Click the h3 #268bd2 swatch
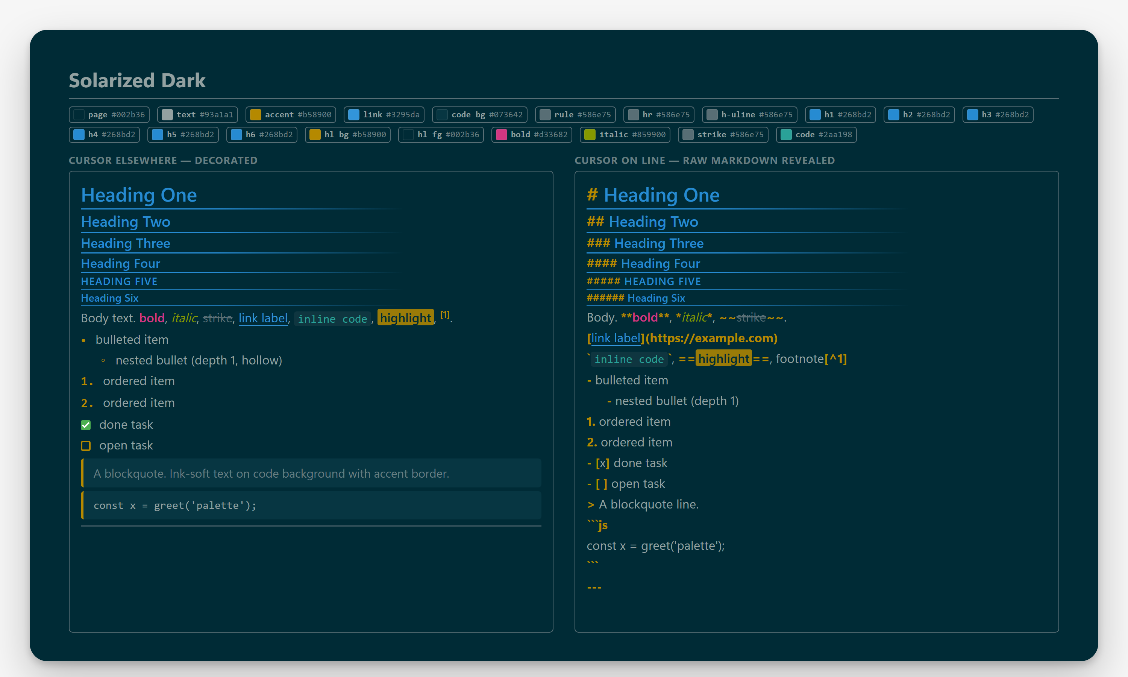 pyautogui.click(x=998, y=114)
